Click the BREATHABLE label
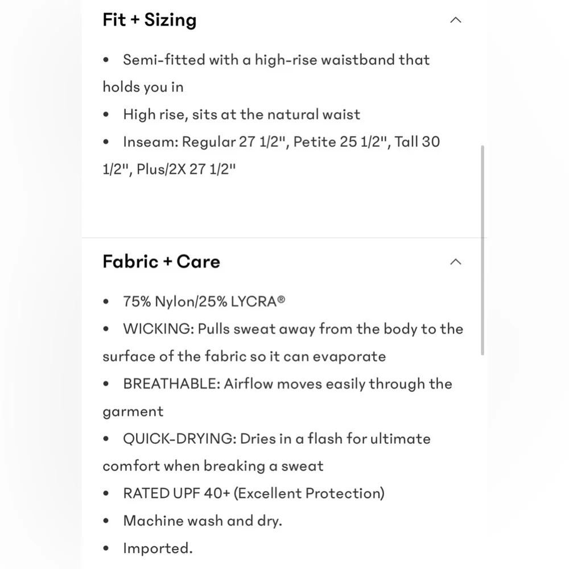The height and width of the screenshot is (569, 569). 171,384
